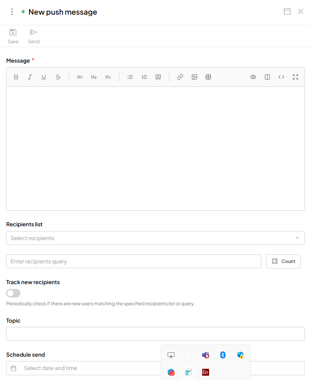Image resolution: width=311 pixels, height=380 pixels.
Task: Open Bluetooth from the system tray
Action: pos(222,355)
